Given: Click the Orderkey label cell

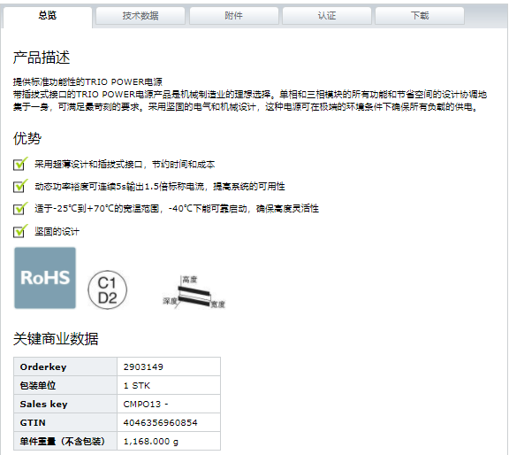Looking at the screenshot, I should [65, 366].
